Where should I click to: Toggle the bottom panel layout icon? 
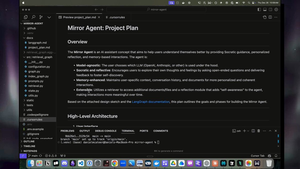[x=265, y=10]
